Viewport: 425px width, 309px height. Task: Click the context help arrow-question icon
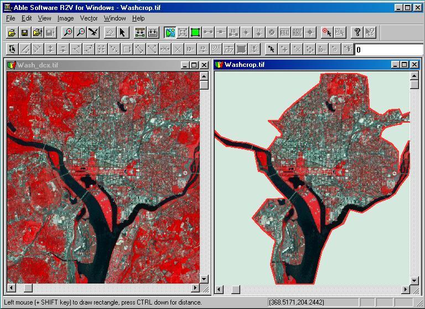pyautogui.click(x=370, y=33)
